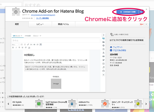Click the folder icon in the editor sidebar
Screen dimensions: 154x112
[103, 42]
